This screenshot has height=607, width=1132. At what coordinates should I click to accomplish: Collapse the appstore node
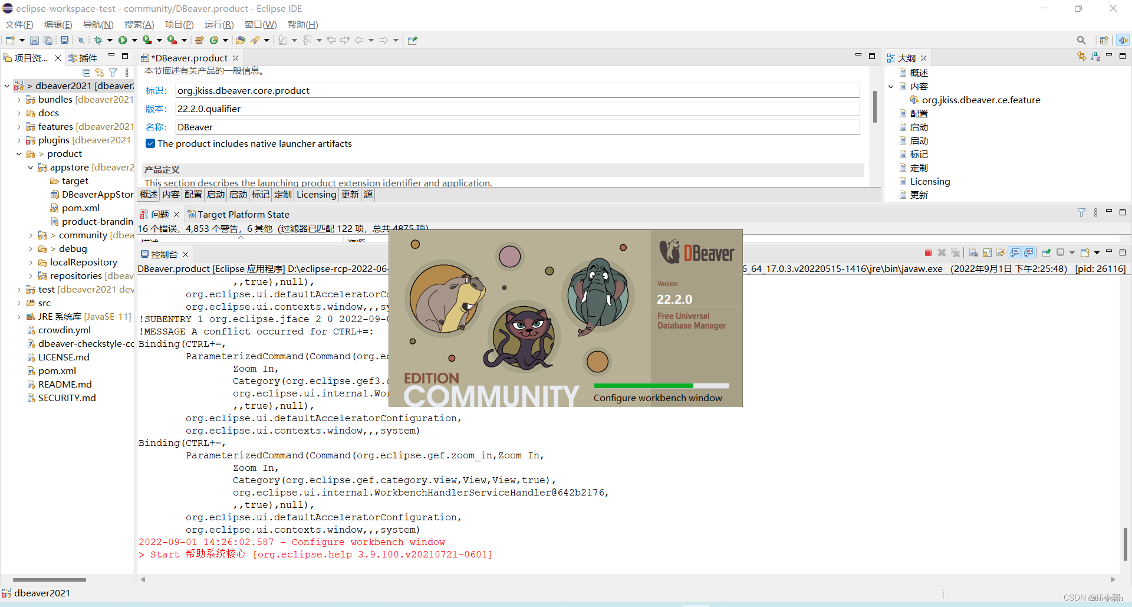click(x=31, y=168)
